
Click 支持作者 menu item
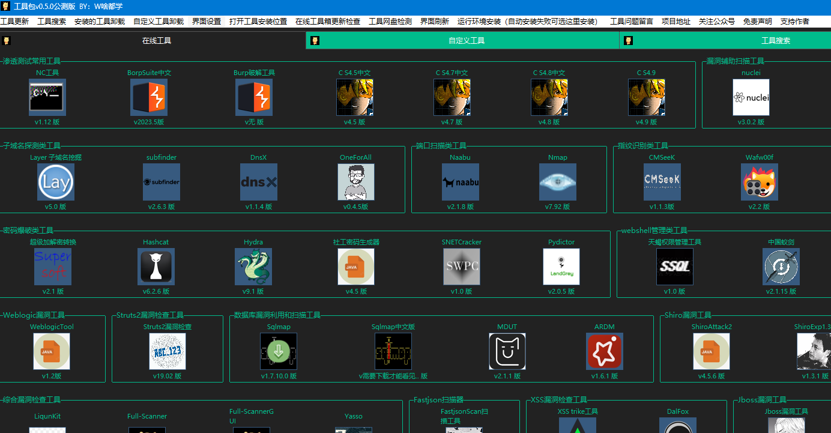[795, 21]
